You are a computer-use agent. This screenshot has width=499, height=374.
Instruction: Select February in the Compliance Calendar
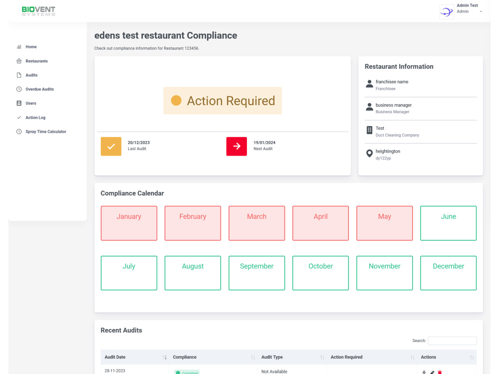click(x=193, y=223)
